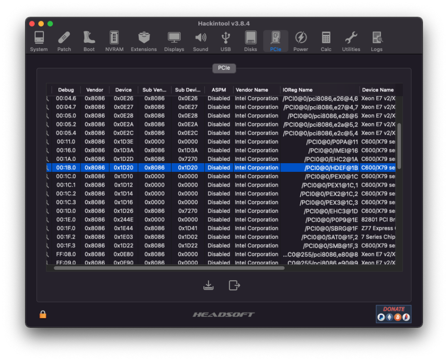448x361 pixels.
Task: Open the Logs toolbar section
Action: click(377, 41)
